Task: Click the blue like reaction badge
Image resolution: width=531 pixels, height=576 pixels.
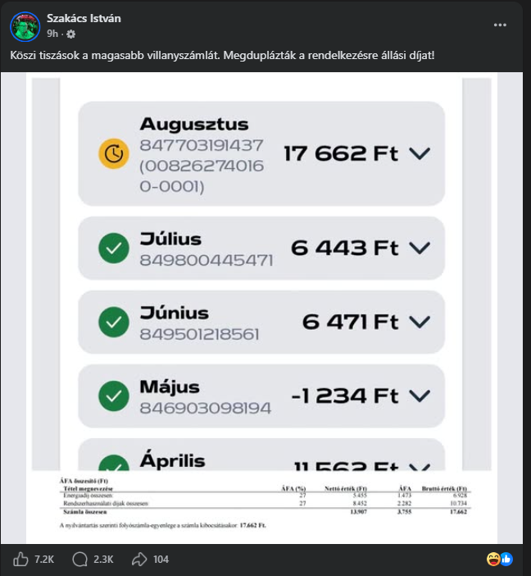Action: click(x=506, y=559)
